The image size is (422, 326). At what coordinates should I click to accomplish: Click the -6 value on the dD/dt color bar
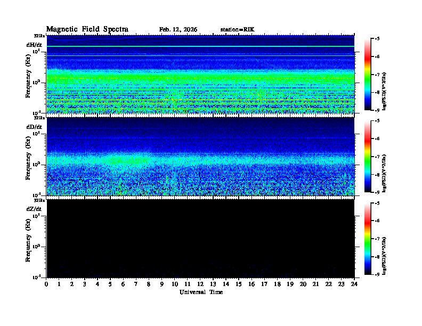[x=377, y=139]
